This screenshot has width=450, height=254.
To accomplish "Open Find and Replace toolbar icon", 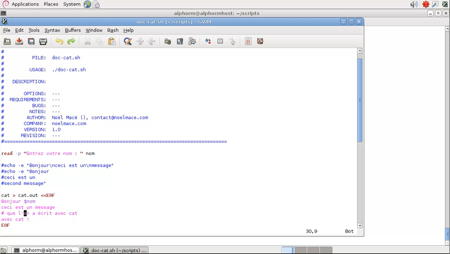I will coord(128,41).
